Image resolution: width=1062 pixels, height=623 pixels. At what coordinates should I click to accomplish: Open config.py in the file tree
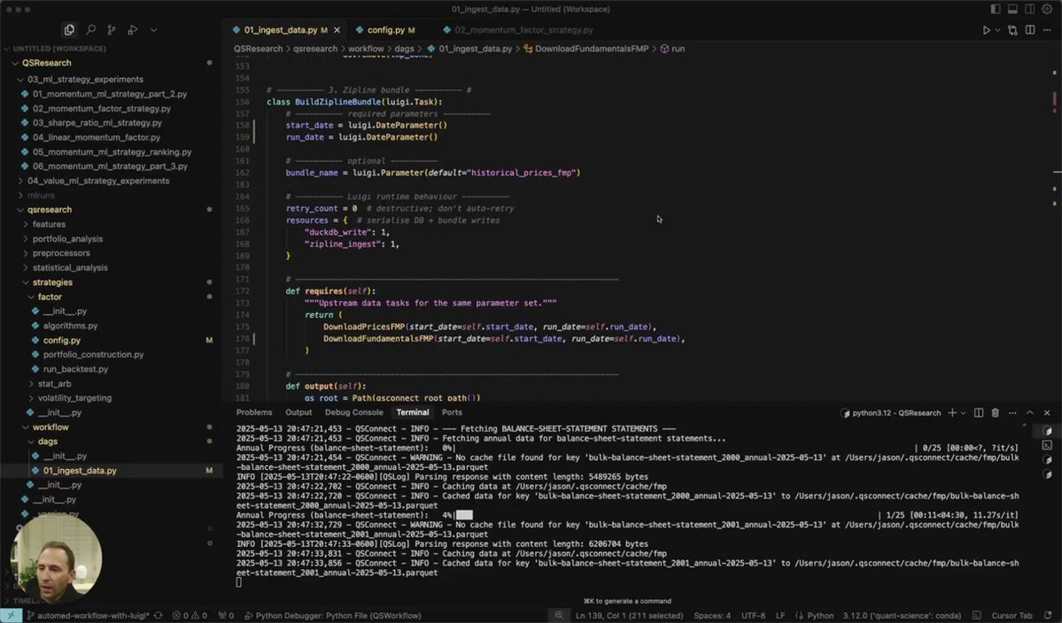coord(62,340)
